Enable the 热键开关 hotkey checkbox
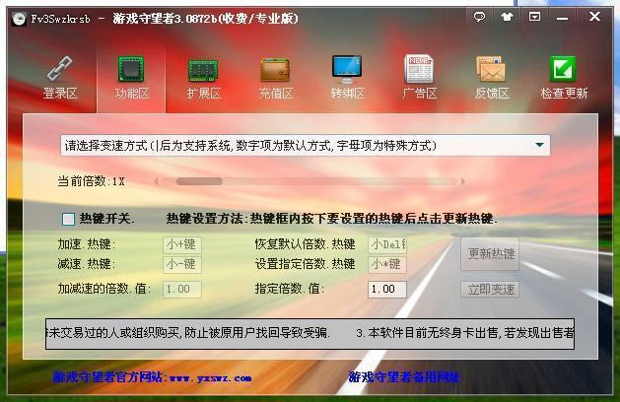The image size is (620, 402). coord(68,219)
